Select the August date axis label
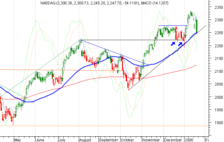The height and width of the screenshot is (142, 224). point(85,140)
